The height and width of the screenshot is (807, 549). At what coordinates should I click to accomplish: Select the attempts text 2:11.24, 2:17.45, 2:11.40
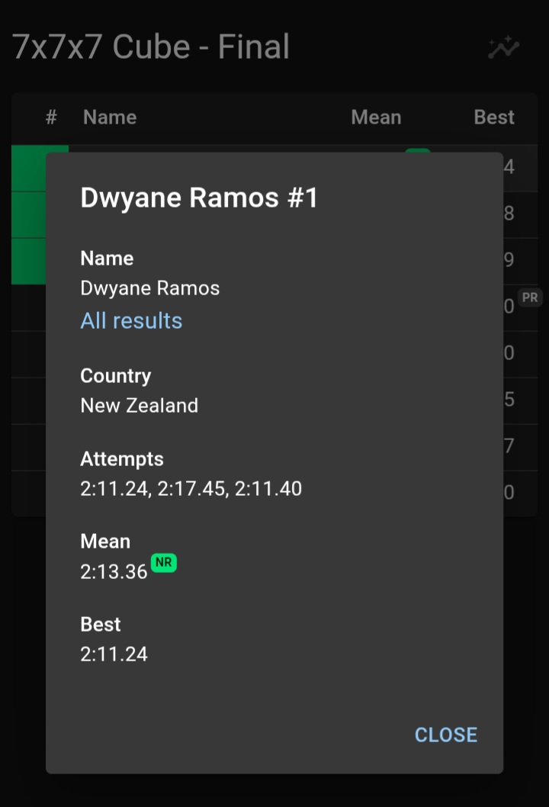coord(191,488)
